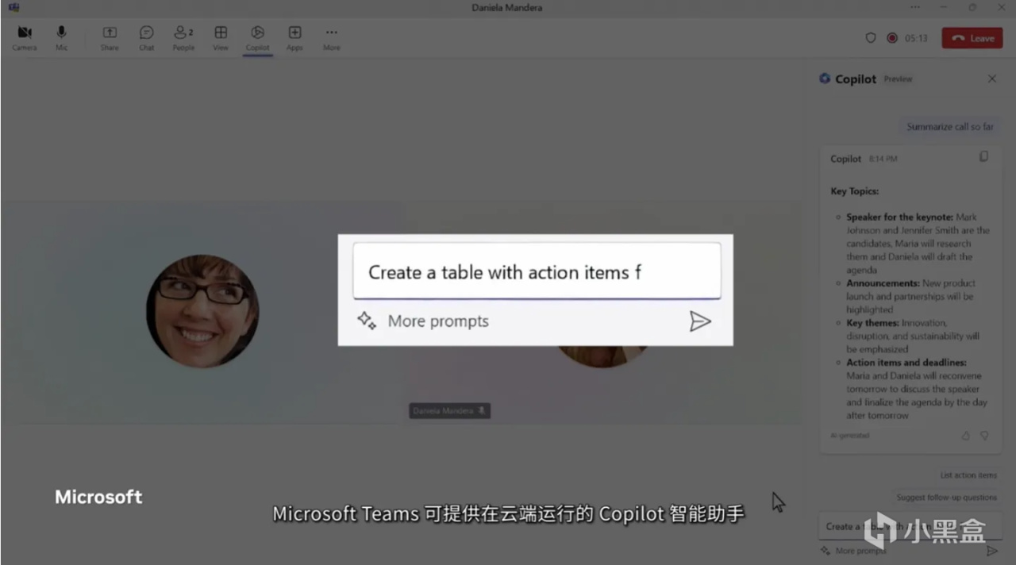This screenshot has width=1016, height=565.
Task: Show the People list
Action: [183, 37]
